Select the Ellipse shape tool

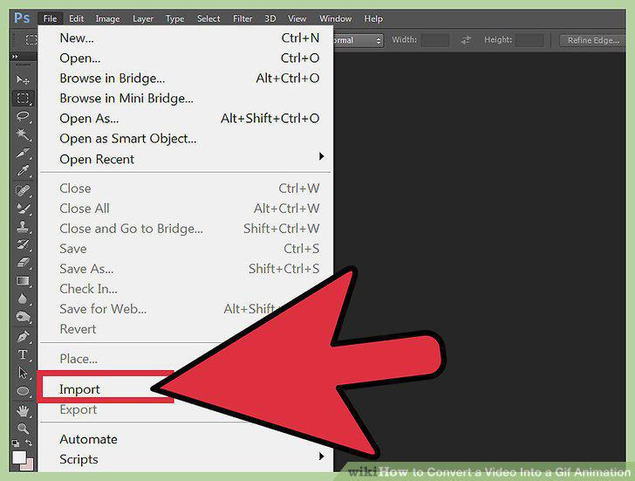[23, 391]
